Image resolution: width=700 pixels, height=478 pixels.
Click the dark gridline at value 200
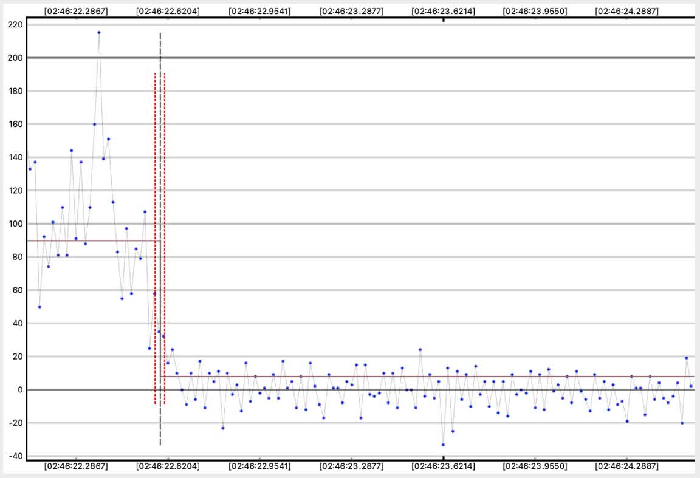click(x=425, y=58)
